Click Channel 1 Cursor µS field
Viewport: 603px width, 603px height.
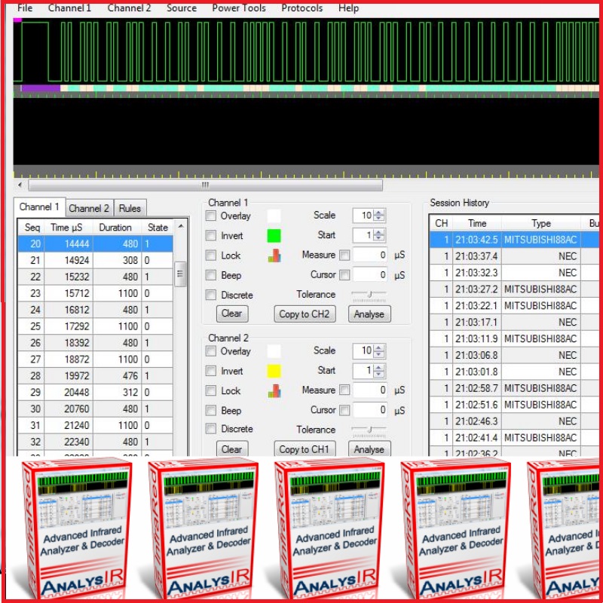(370, 275)
